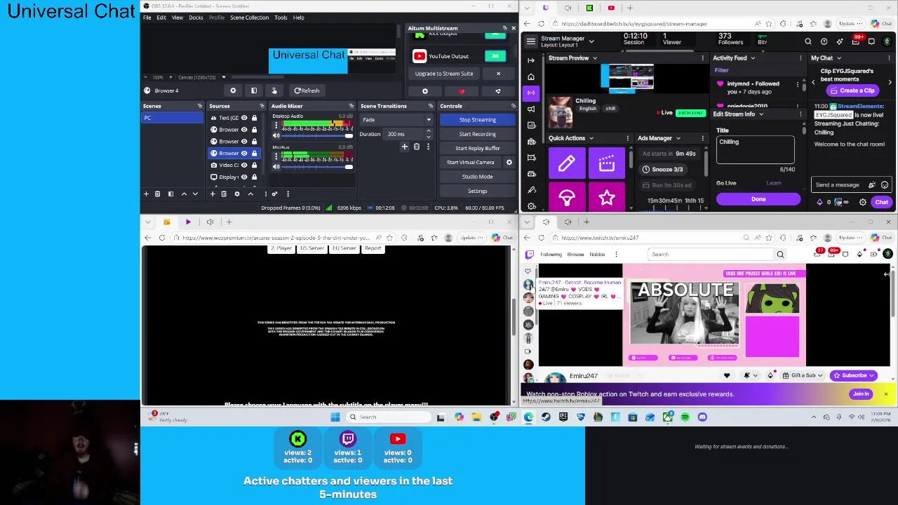898x505 pixels.
Task: Click Done in Edit Stream Info
Action: pos(758,199)
